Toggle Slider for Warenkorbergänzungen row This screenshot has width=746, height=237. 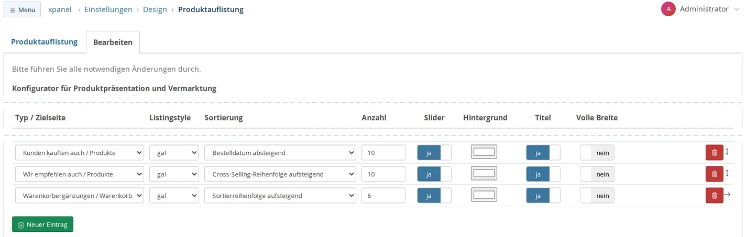click(x=434, y=196)
